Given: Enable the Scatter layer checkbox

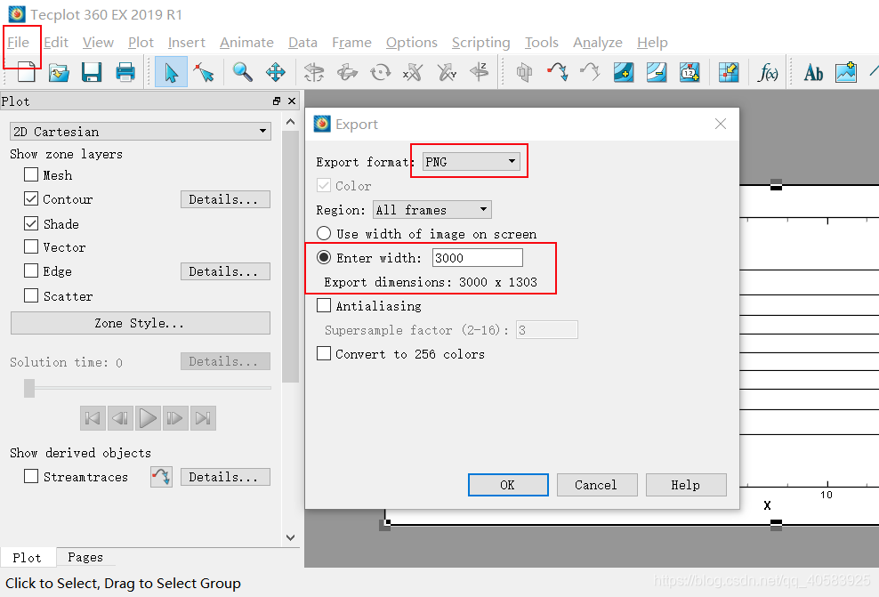Looking at the screenshot, I should (x=31, y=295).
